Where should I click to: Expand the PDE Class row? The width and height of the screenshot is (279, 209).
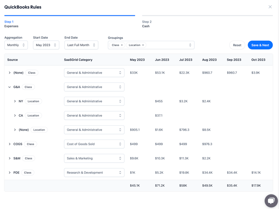(10, 173)
